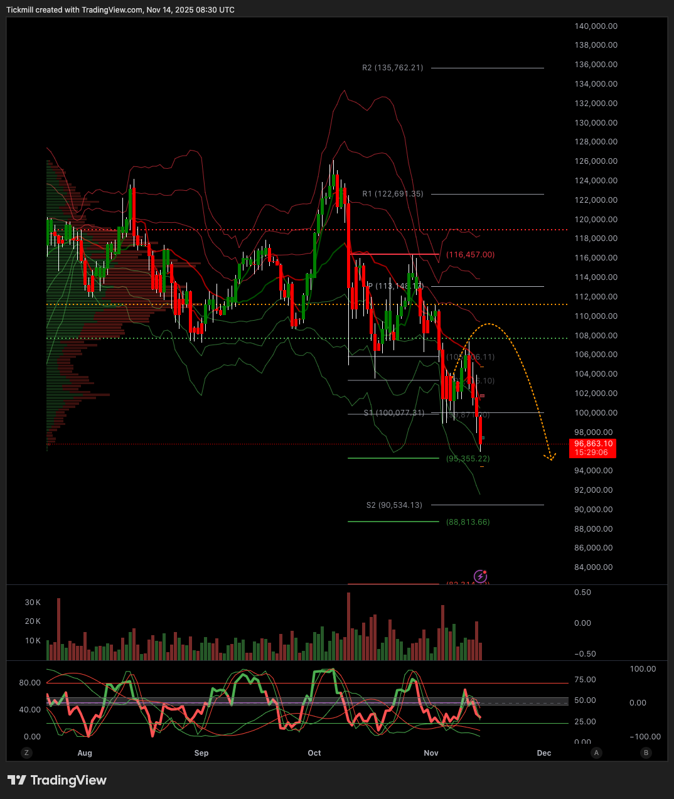
Task: Click the Z timezone icon at bottom-left
Action: pyautogui.click(x=26, y=753)
